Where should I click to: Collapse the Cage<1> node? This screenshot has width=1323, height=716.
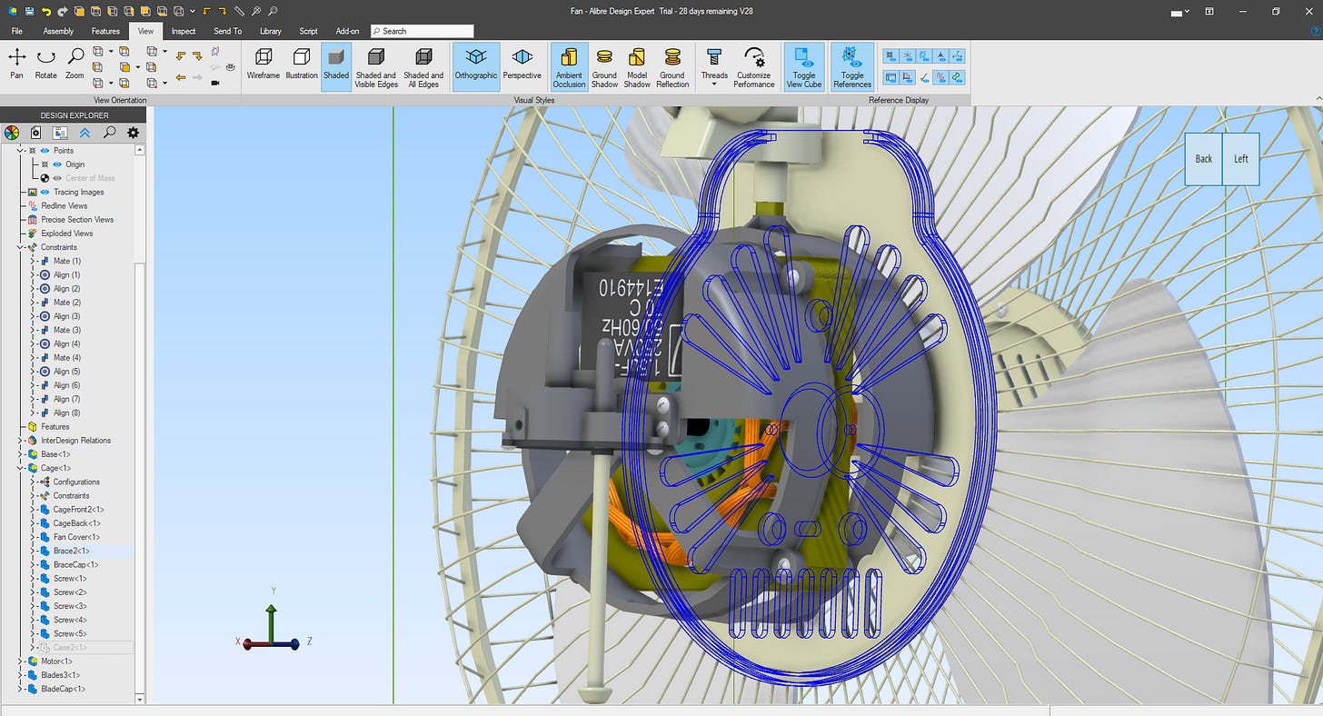(21, 468)
